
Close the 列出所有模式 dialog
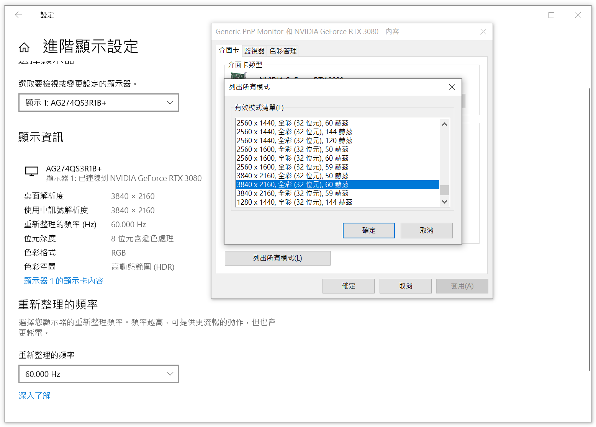452,87
